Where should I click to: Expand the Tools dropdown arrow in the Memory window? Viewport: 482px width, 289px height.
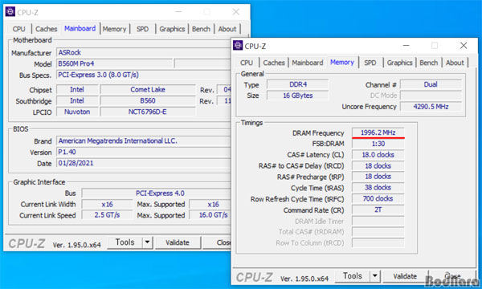375,276
